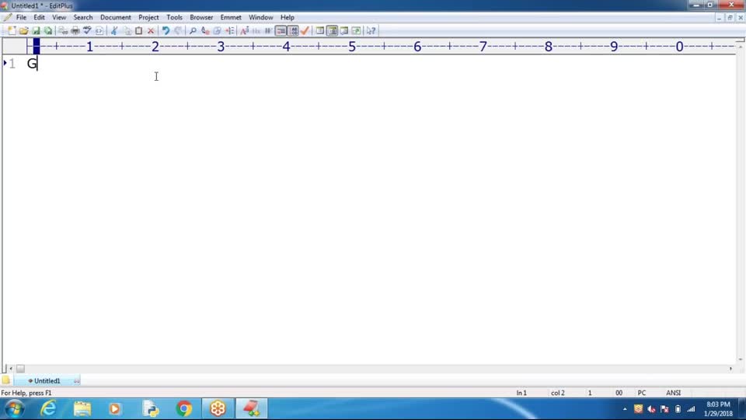Open the File menu
746x420 pixels.
[21, 18]
